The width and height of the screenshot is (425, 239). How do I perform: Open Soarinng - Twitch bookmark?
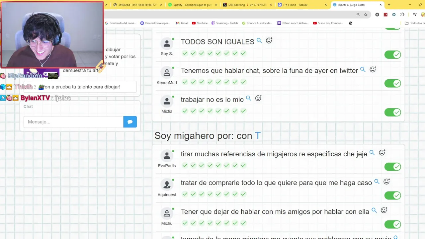pos(225,23)
